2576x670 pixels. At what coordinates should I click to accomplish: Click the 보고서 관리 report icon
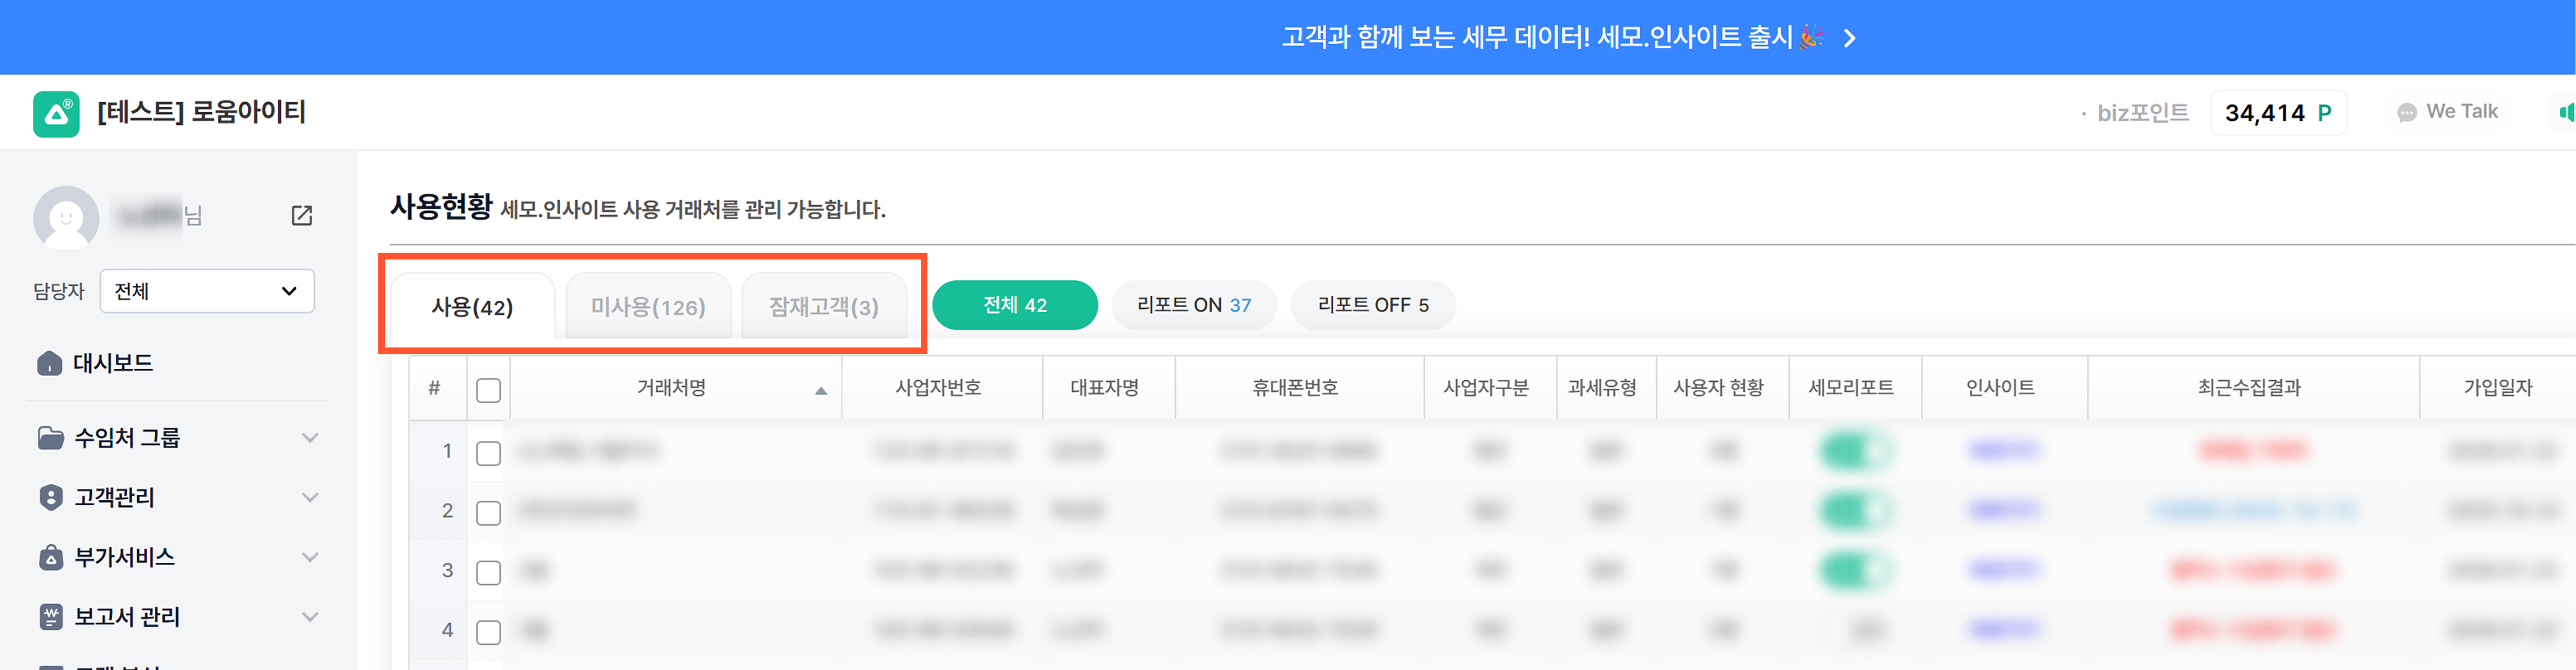point(50,617)
